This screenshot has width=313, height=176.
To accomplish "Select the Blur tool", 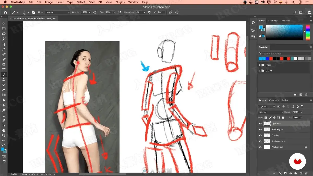I will (4, 100).
